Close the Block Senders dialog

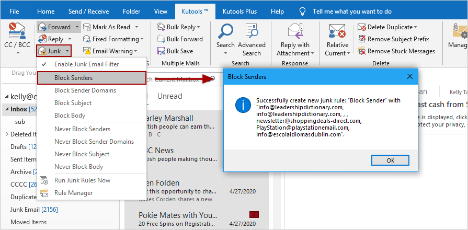click(410, 77)
